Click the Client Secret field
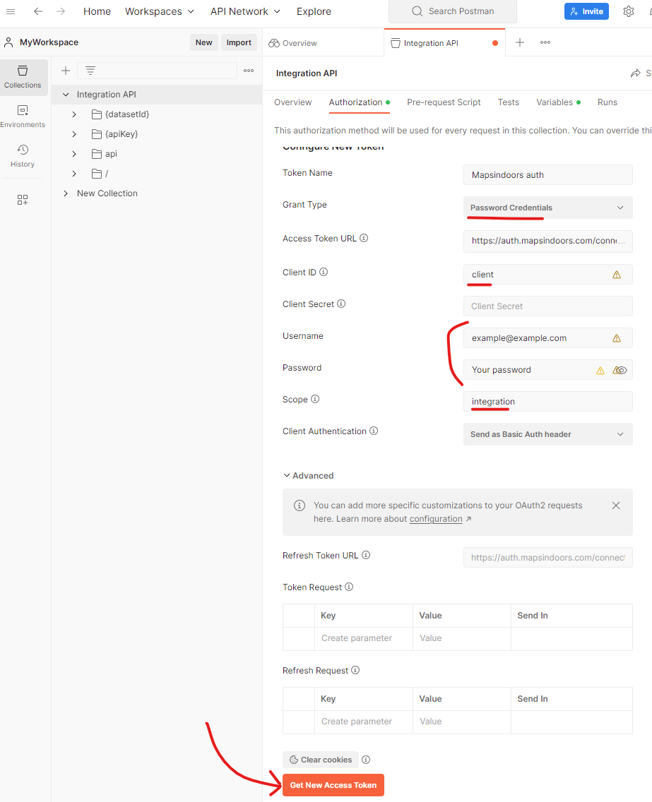This screenshot has height=802, width=652. (548, 306)
